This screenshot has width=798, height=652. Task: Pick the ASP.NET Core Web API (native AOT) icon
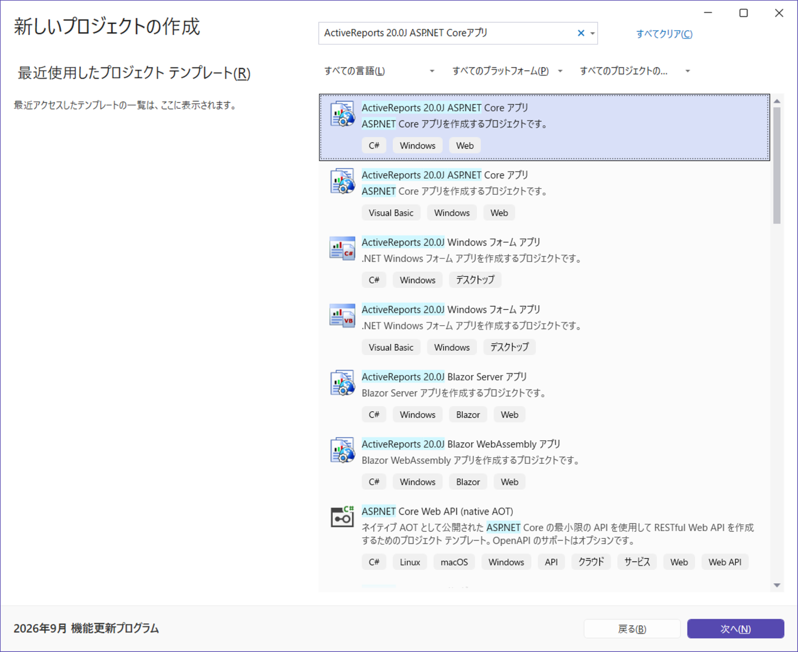click(x=342, y=517)
